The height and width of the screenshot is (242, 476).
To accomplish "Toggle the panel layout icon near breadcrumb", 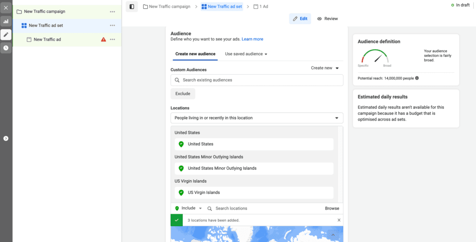I will pos(132,6).
